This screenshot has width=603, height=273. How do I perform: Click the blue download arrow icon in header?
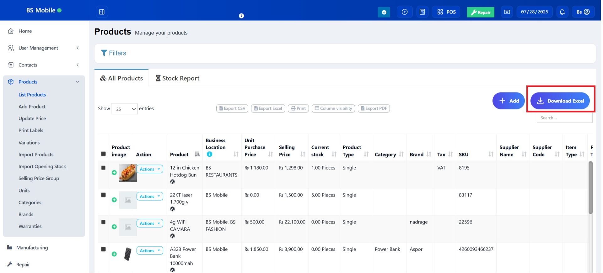pyautogui.click(x=384, y=12)
